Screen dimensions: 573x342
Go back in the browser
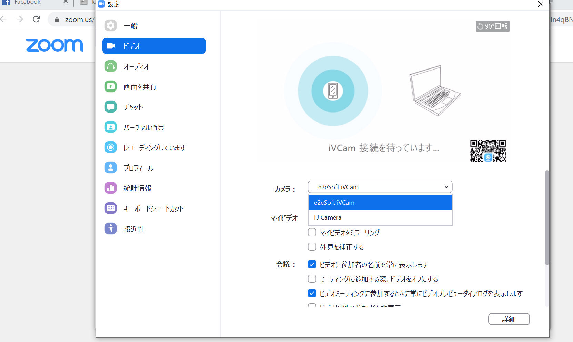(x=4, y=19)
